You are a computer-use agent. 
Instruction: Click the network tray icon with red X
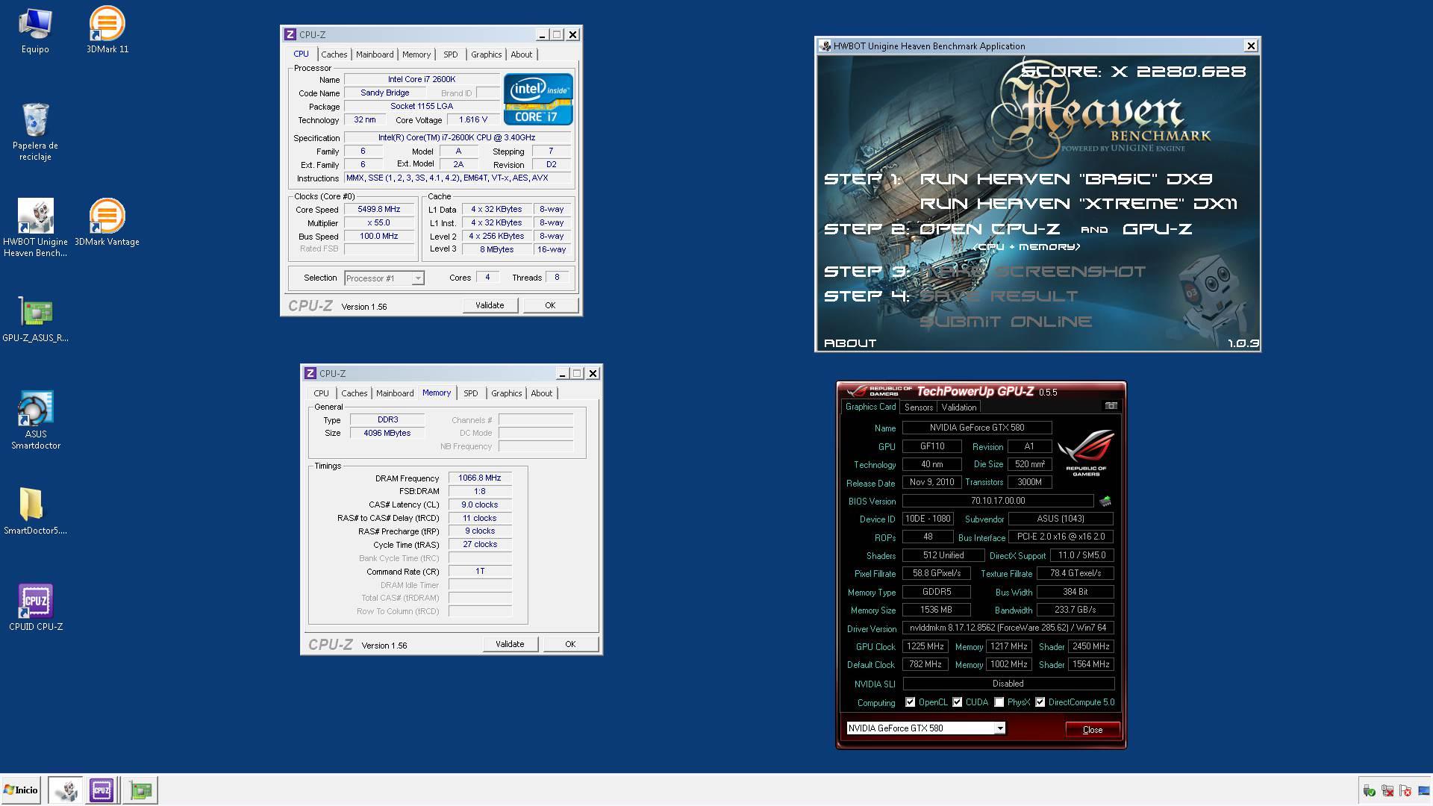pos(1387,790)
